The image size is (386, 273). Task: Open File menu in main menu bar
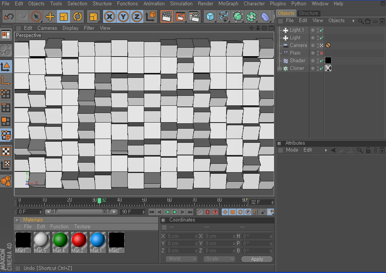(x=6, y=4)
